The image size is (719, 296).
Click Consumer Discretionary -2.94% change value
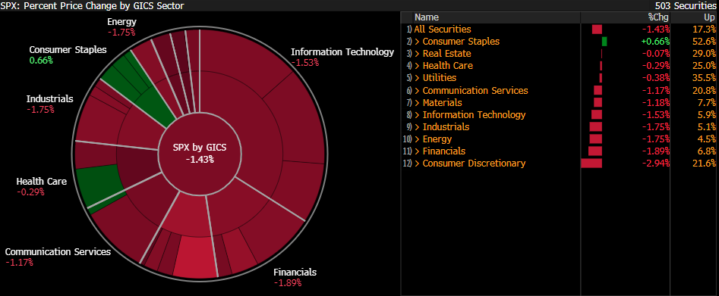coord(656,164)
